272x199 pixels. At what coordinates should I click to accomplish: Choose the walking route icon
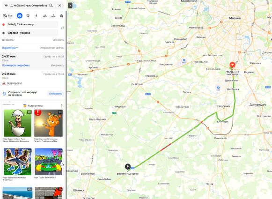[x=36, y=16]
